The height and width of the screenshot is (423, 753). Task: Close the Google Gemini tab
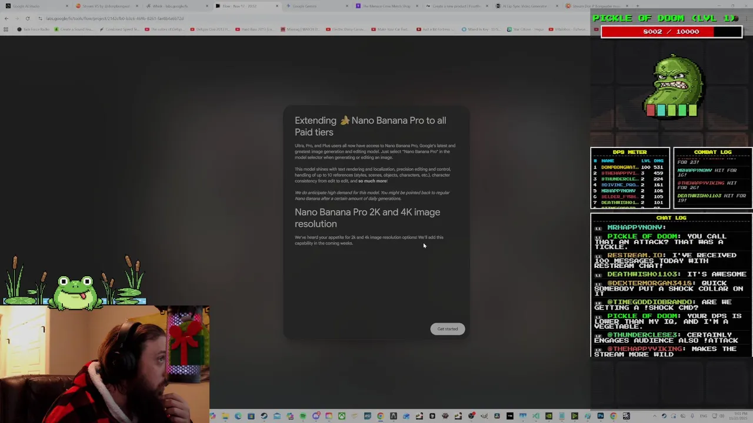click(x=346, y=6)
